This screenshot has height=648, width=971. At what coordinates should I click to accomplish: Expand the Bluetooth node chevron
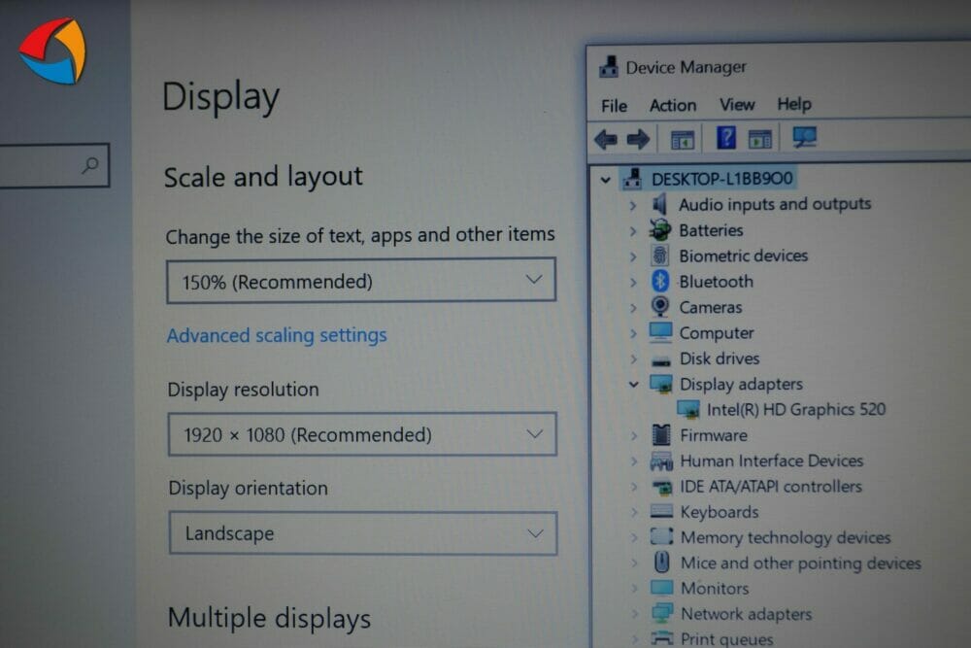[633, 283]
